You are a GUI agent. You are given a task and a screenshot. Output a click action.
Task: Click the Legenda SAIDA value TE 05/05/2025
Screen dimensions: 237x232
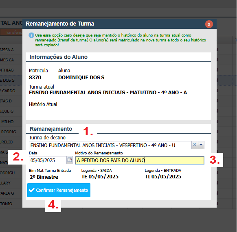tap(100, 177)
